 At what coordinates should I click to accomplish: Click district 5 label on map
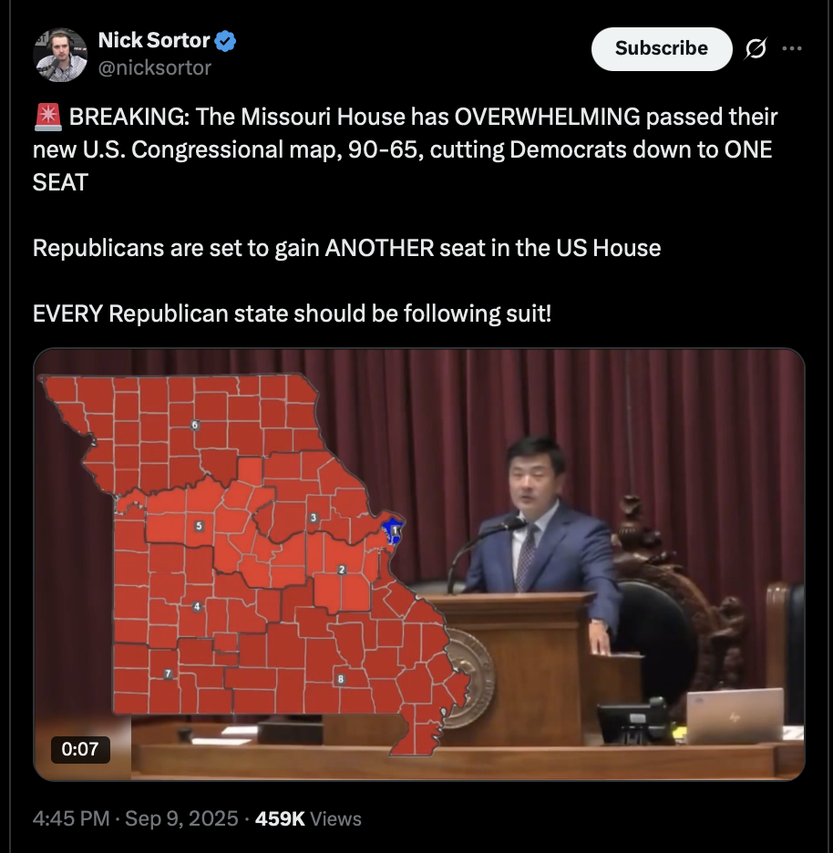(199, 526)
